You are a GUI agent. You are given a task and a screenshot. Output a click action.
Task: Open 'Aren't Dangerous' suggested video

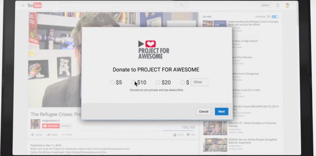245,74
